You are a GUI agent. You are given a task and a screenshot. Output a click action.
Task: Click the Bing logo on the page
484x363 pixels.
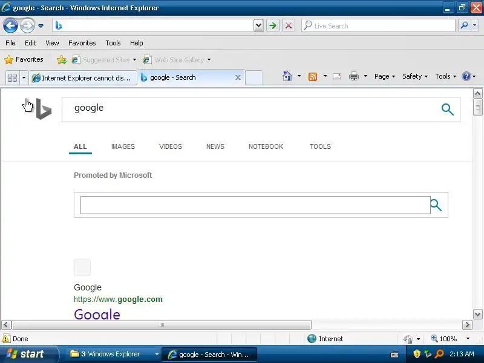click(x=44, y=109)
